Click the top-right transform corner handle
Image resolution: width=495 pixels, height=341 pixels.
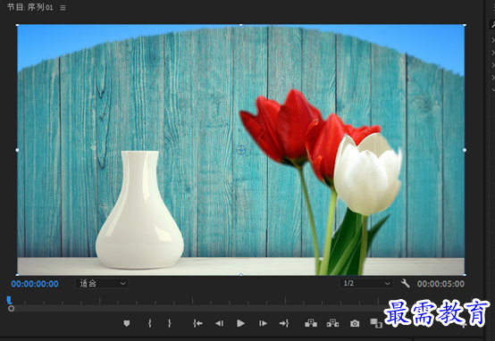tap(465, 25)
